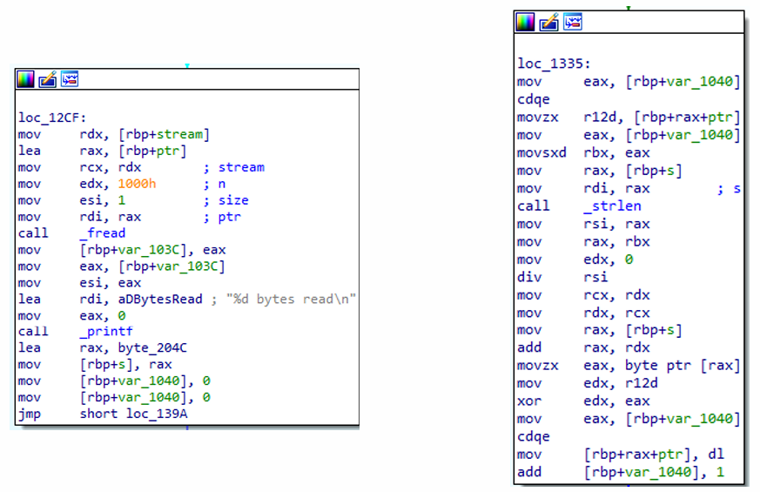This screenshot has height=492, width=760.
Task: Select the line mov rsi, rax
Action: coord(583,224)
